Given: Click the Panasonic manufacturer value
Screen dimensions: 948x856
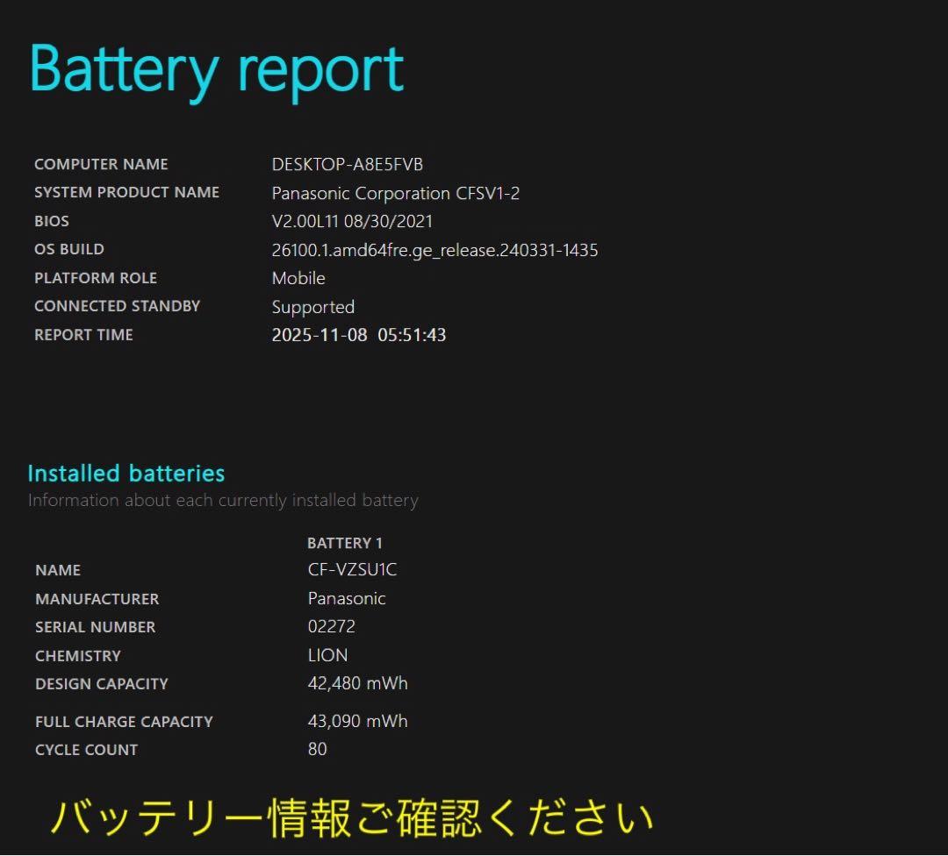Looking at the screenshot, I should coord(347,598).
